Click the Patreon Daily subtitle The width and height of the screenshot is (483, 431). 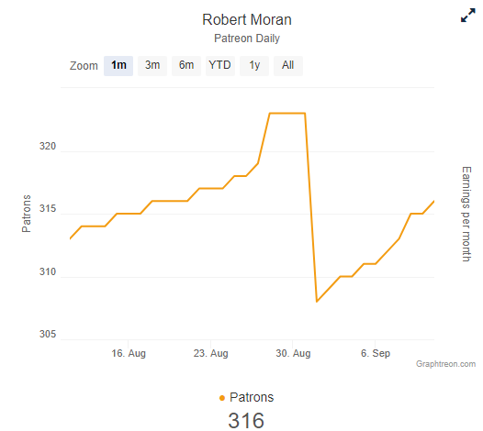click(x=247, y=39)
